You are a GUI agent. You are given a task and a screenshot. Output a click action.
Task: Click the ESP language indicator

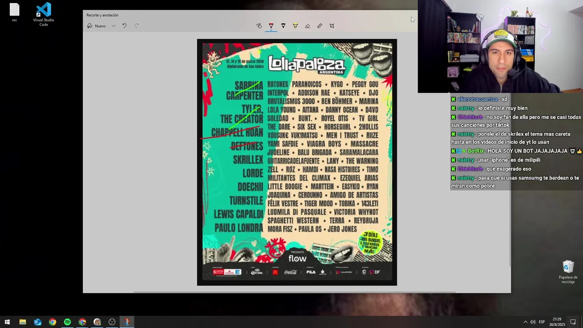[x=542, y=322]
